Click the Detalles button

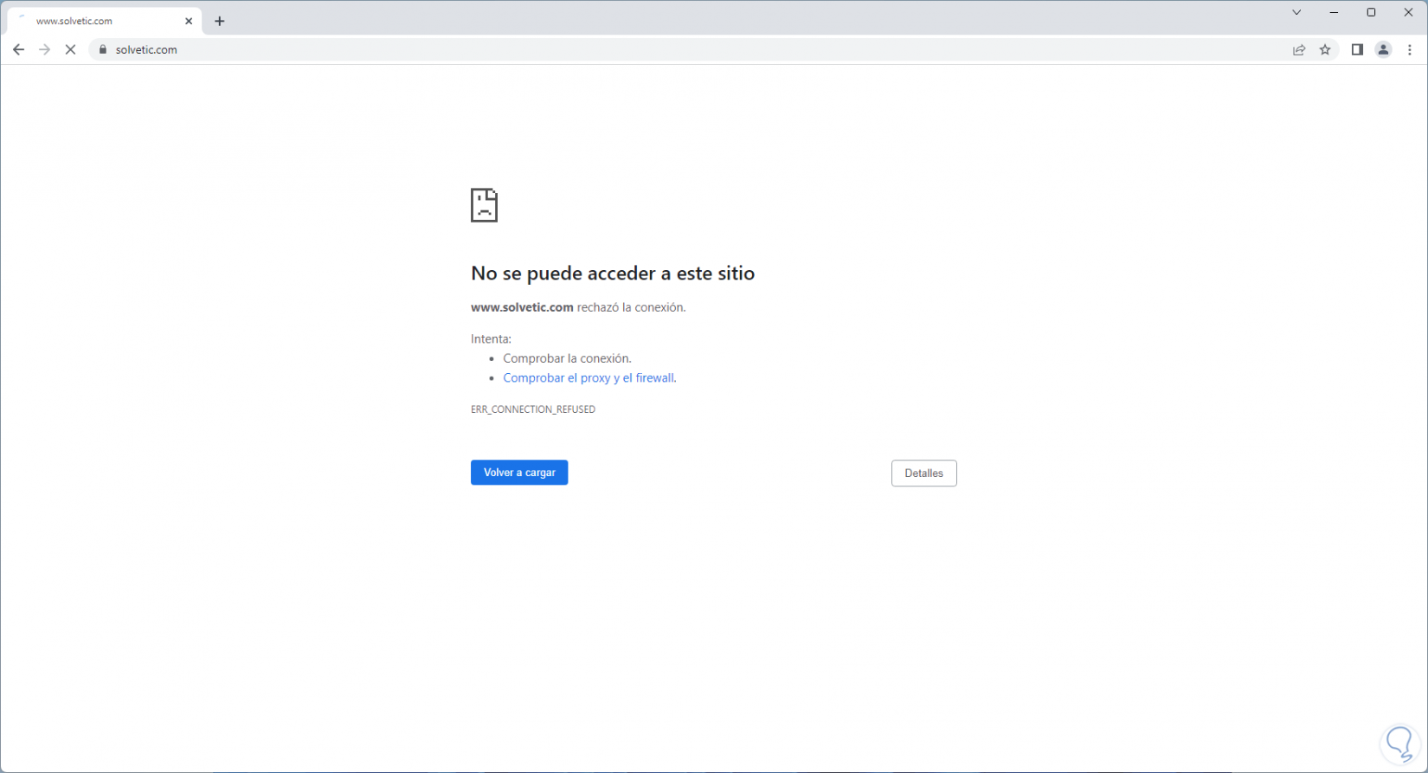click(924, 473)
